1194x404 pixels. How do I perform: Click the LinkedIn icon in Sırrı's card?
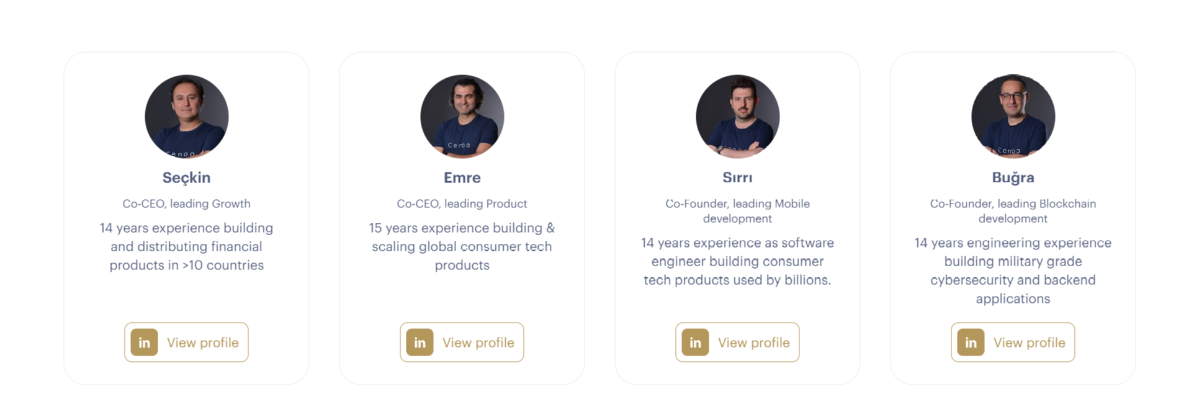coord(695,343)
